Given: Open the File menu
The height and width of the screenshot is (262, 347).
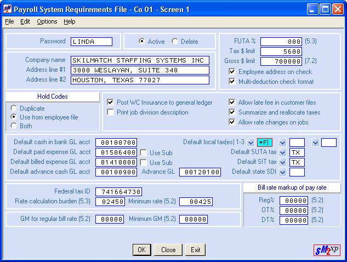Looking at the screenshot, I should click(9, 21).
